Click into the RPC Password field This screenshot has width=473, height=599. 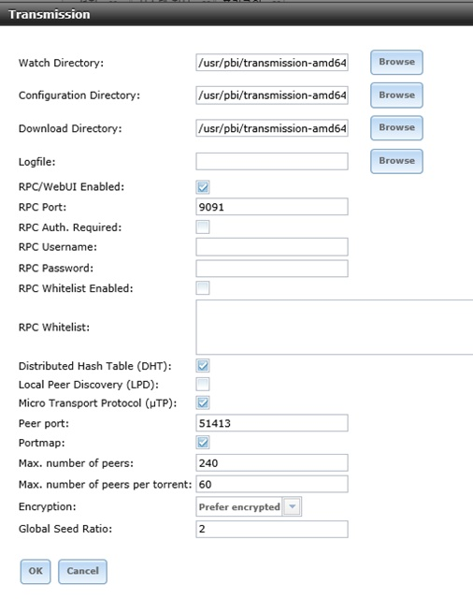coord(272,269)
